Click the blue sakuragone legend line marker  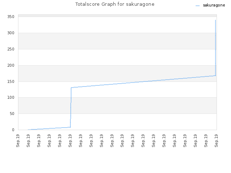tap(197, 6)
